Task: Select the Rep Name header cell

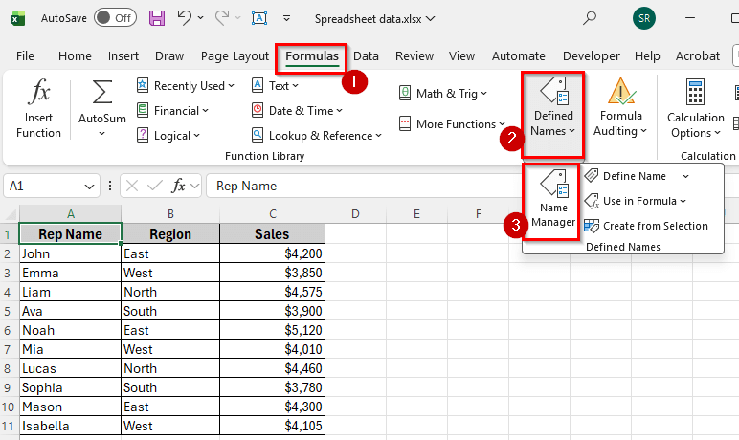Action: tap(70, 234)
